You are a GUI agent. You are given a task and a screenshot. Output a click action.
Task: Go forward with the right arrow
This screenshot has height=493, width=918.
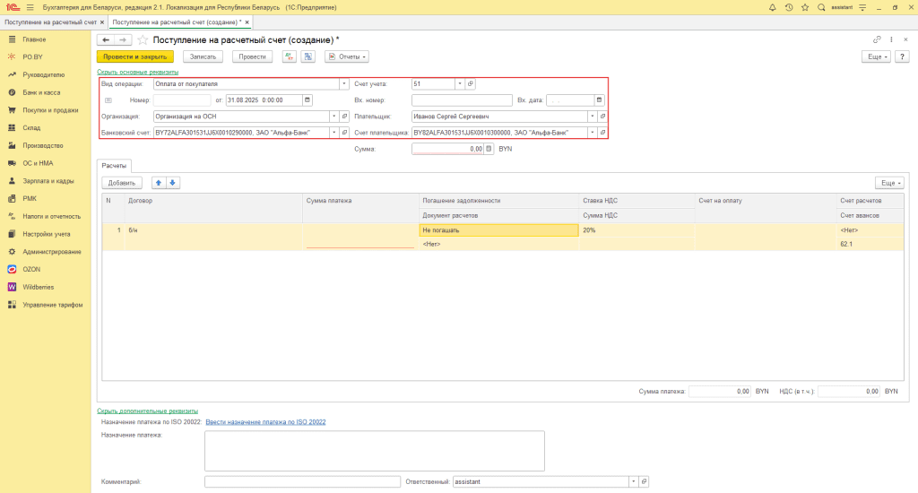point(122,39)
